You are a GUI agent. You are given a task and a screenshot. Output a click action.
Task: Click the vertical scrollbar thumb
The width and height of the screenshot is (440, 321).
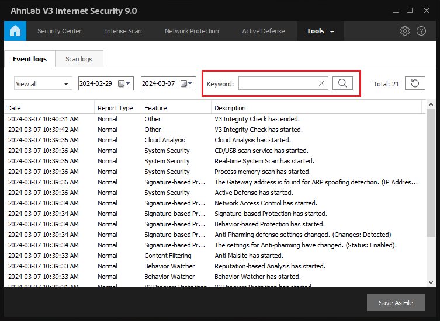431,173
